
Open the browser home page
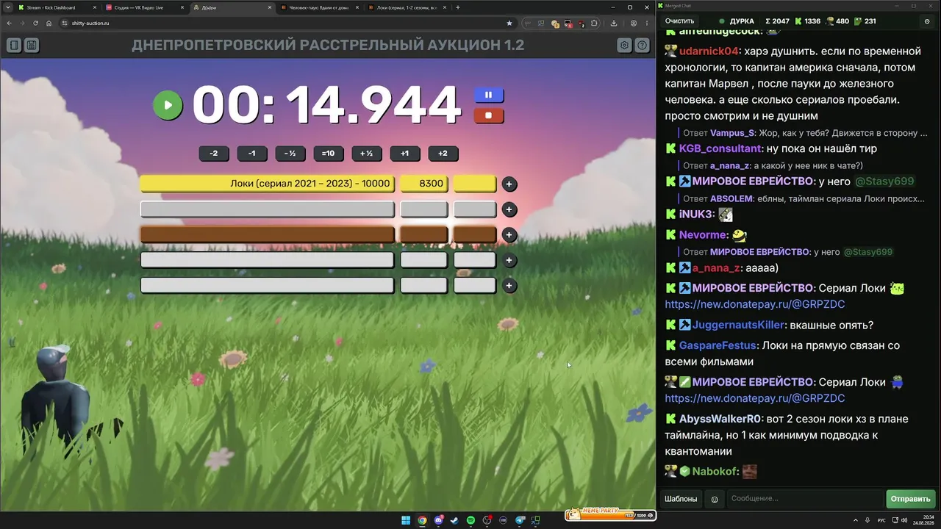(49, 23)
